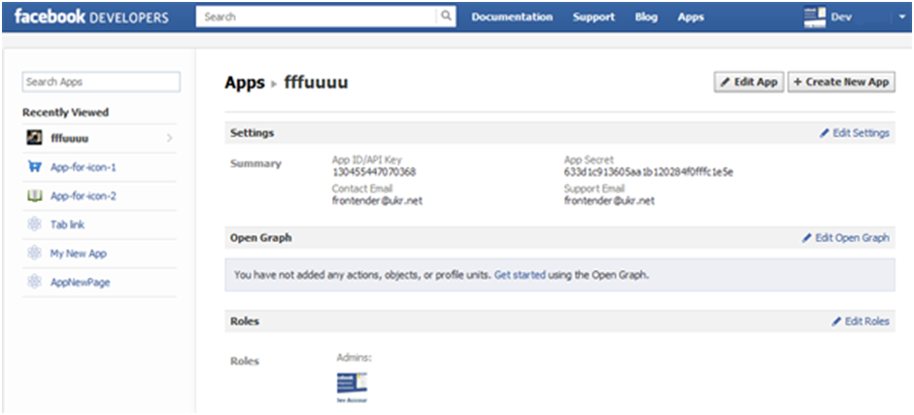Viewport: 914px width, 415px height.
Task: Open Tab link app in sidebar
Action: pos(68,225)
